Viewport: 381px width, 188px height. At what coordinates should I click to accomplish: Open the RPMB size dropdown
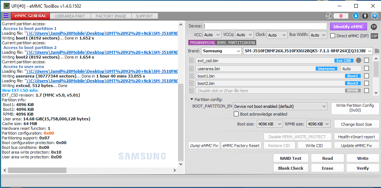coord(318,124)
